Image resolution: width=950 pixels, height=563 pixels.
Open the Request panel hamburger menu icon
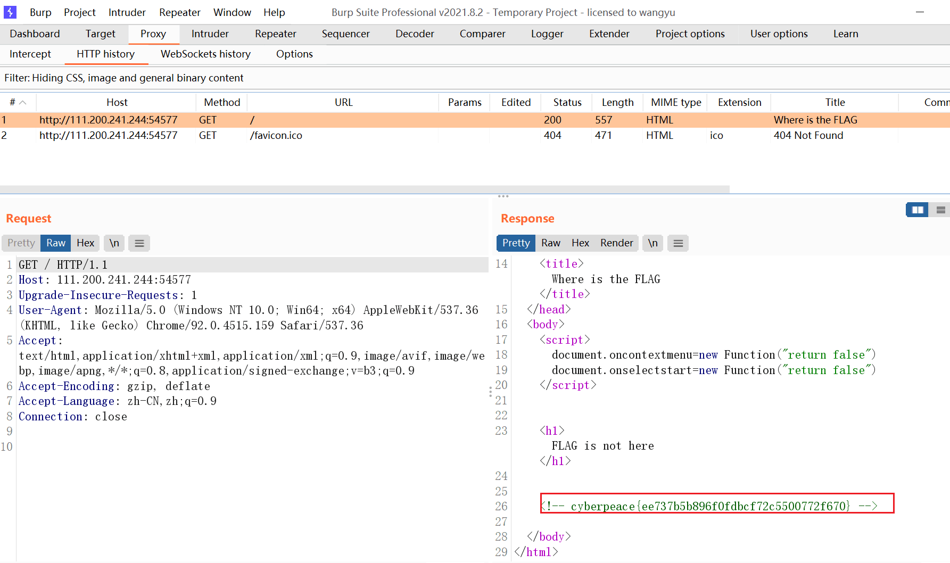point(139,243)
